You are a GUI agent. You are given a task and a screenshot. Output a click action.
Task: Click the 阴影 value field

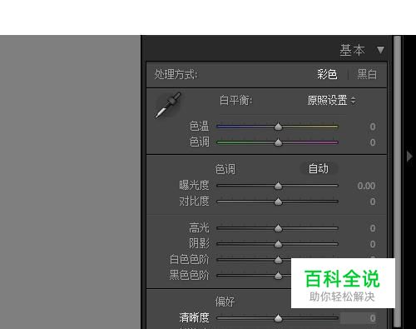tap(373, 244)
